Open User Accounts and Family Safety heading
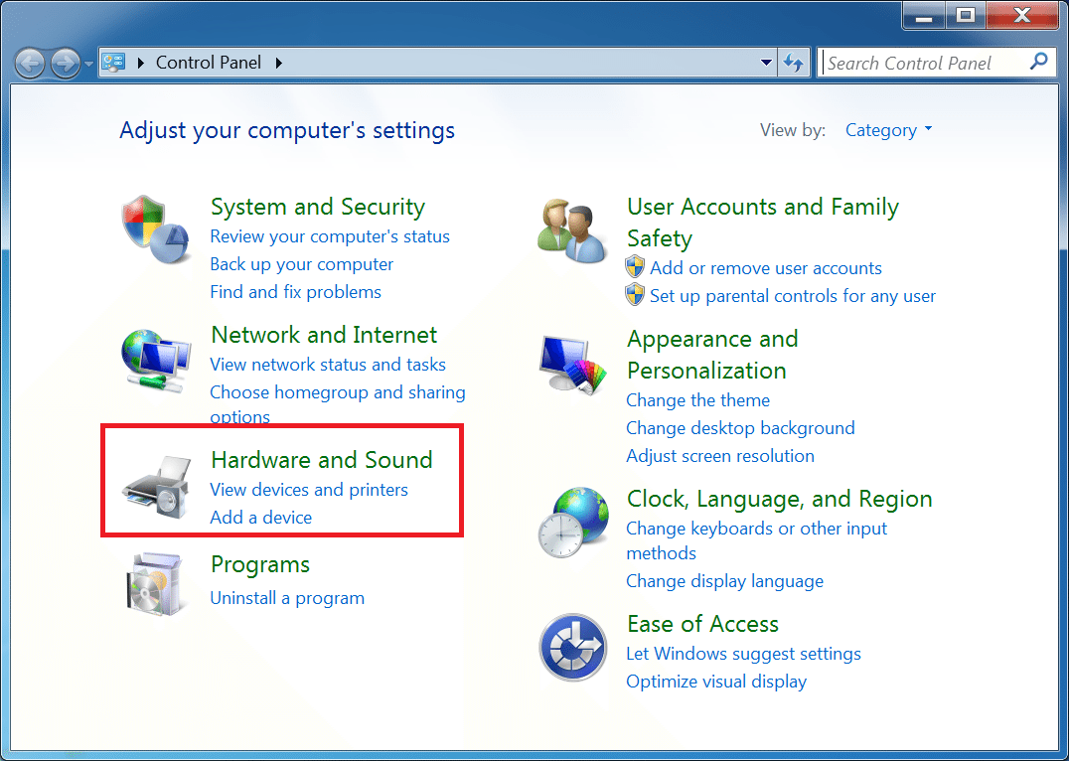This screenshot has height=761, width=1069. (763, 223)
